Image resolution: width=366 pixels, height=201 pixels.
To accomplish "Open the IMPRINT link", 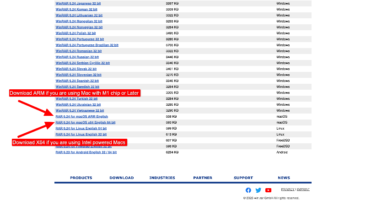I will 303,189.
